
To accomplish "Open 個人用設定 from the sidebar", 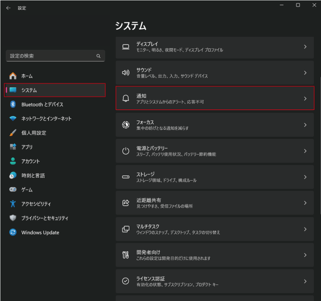I will (34, 133).
